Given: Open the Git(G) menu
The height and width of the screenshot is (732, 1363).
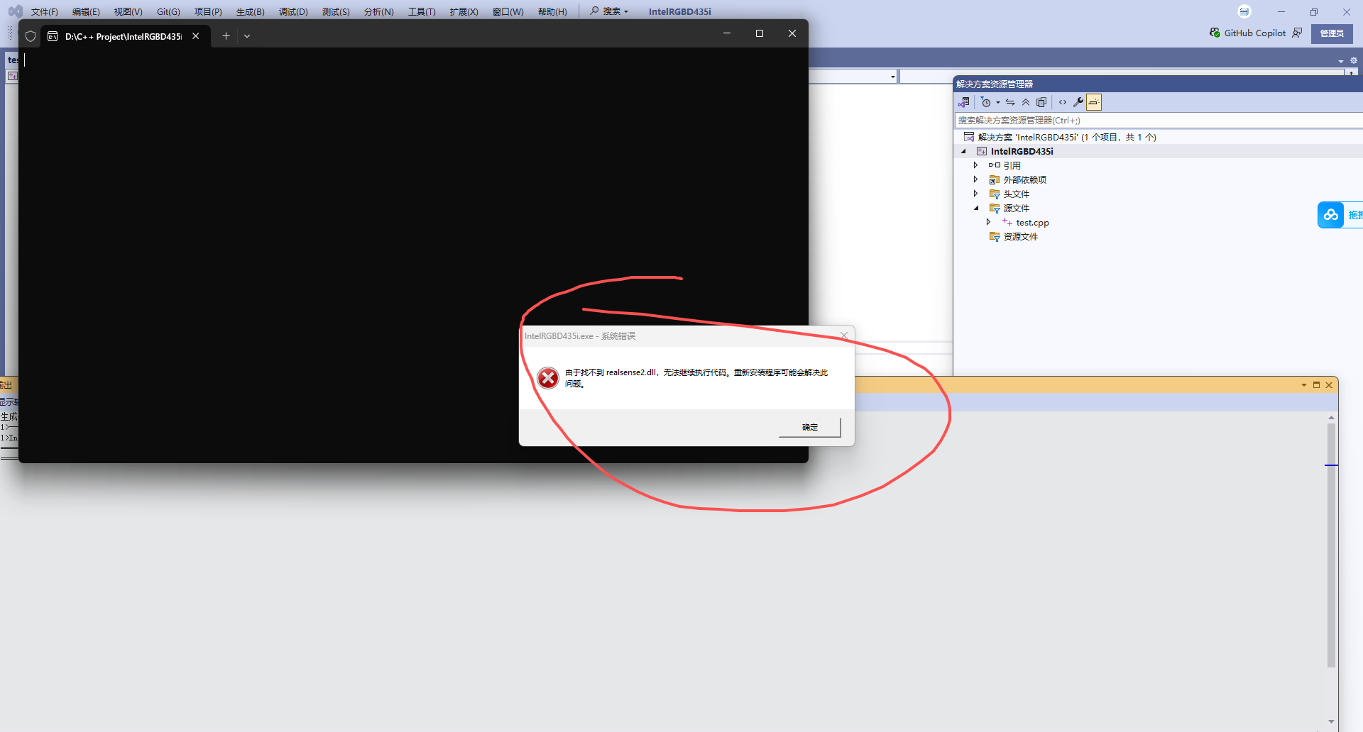Looking at the screenshot, I should coord(168,11).
